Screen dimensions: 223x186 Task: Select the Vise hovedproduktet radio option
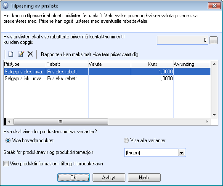coord(8,141)
